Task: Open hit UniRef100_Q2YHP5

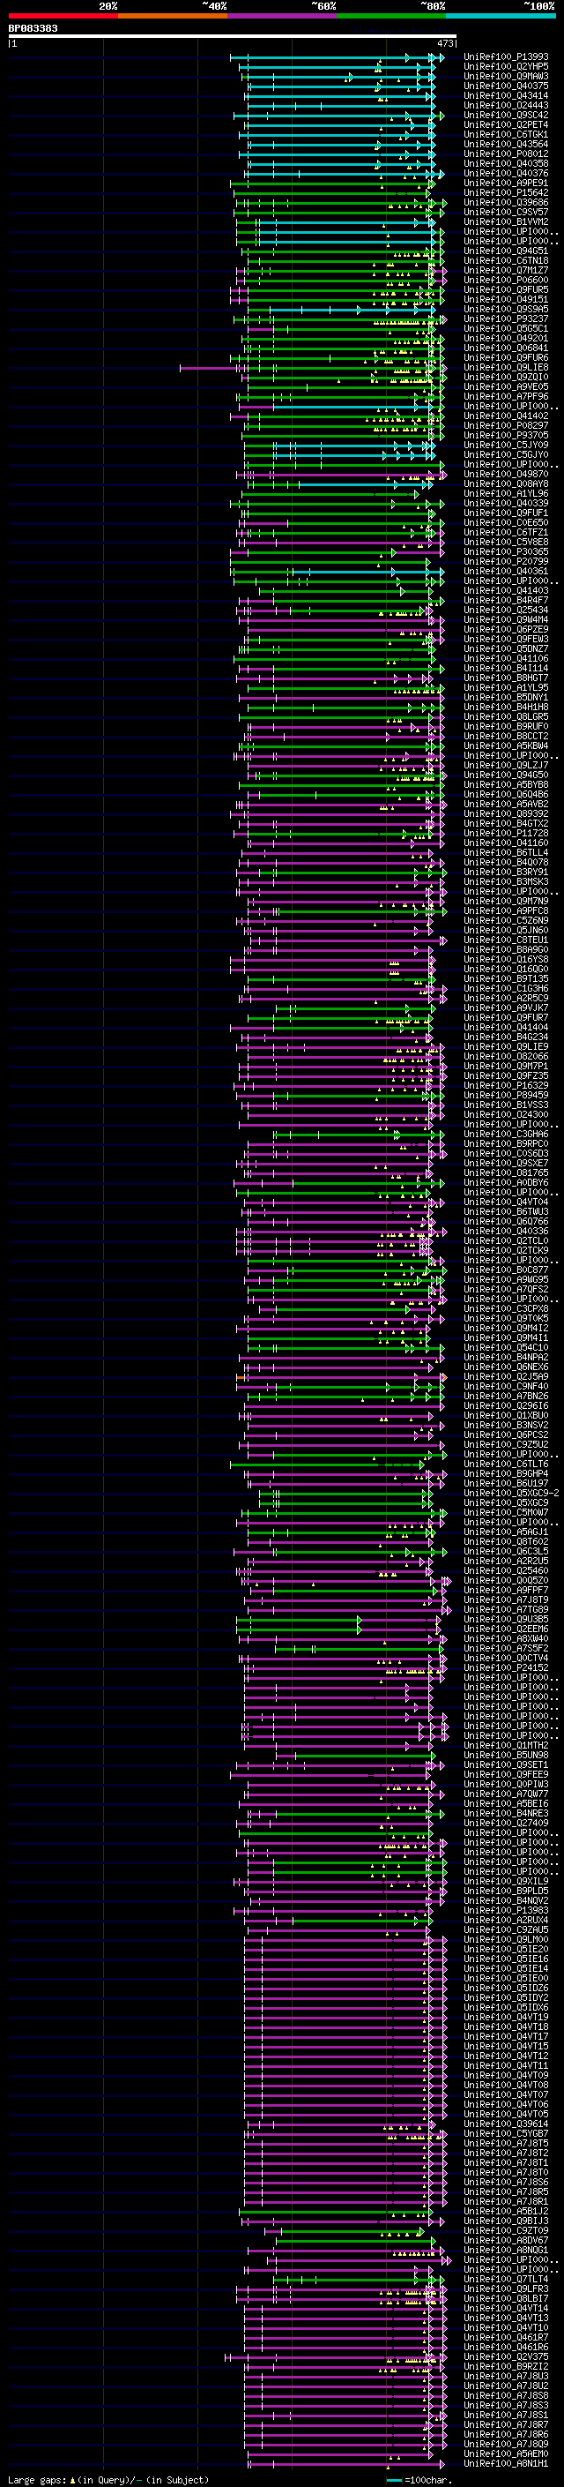Action: pyautogui.click(x=506, y=67)
